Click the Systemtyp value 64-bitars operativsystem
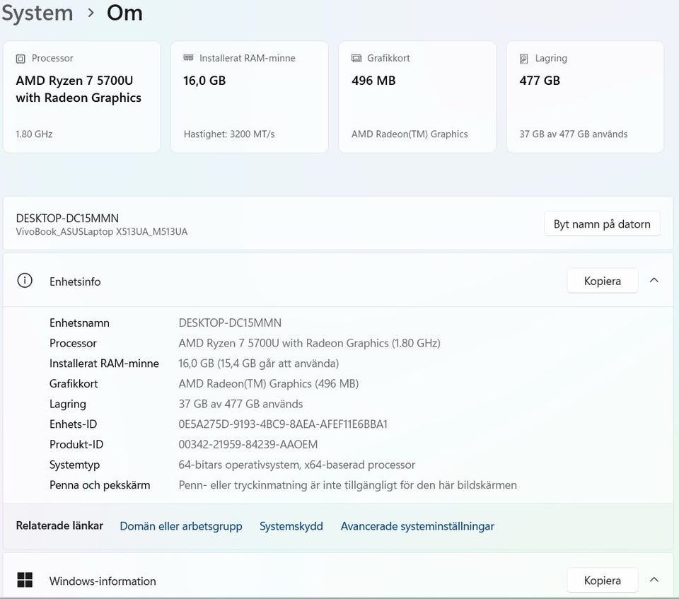Screen dimensions: 679x599 [296, 465]
